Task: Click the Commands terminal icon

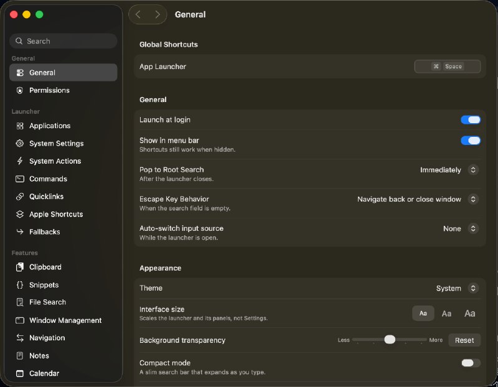Action: pyautogui.click(x=20, y=179)
